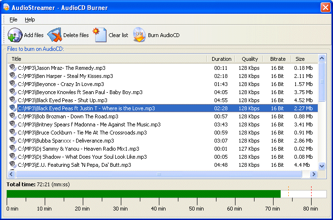Viewport: 333px width, 220px height.
Task: Click the Burn AudioCD disc icon
Action: tap(139, 35)
